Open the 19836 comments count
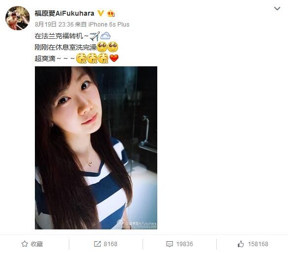Image resolution: width=288 pixels, height=253 pixels. [185, 244]
